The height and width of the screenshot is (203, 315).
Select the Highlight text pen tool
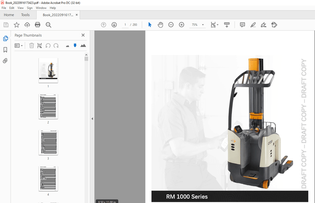253,25
